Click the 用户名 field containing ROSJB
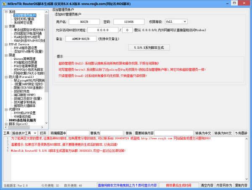Viewport: 252px width, 190px height. (x=84, y=22)
